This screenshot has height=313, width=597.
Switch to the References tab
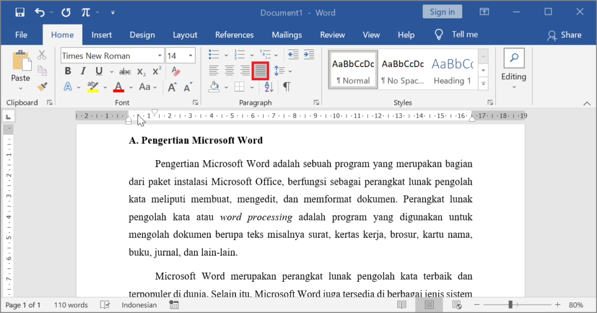[234, 35]
